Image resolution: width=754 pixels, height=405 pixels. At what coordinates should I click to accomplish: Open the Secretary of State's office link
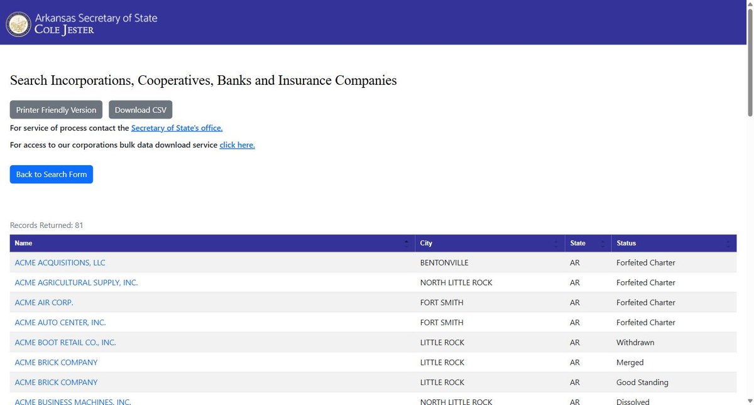point(177,128)
